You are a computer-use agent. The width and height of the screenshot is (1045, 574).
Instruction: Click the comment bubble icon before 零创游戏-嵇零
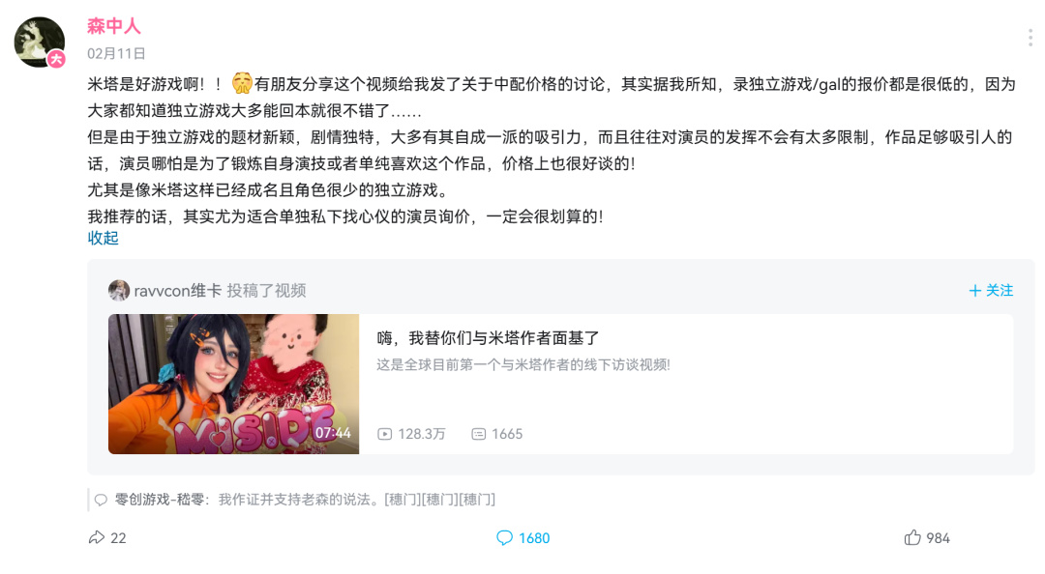101,501
